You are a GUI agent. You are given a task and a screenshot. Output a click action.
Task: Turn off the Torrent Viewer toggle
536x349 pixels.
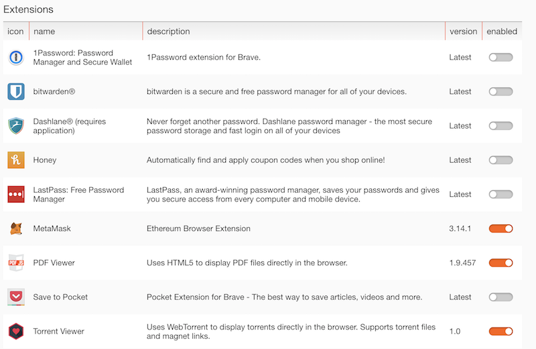(500, 331)
